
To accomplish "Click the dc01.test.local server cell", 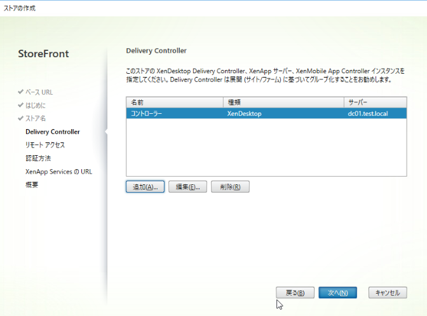I will tap(368, 113).
